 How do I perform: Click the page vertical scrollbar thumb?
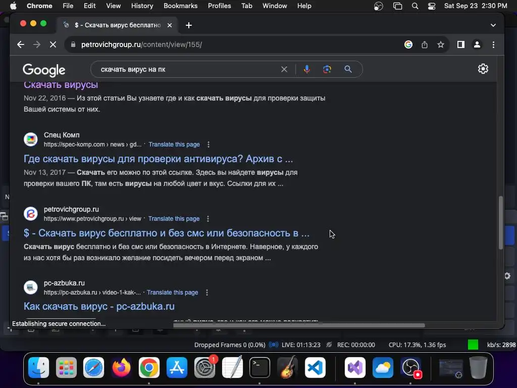coord(500,223)
